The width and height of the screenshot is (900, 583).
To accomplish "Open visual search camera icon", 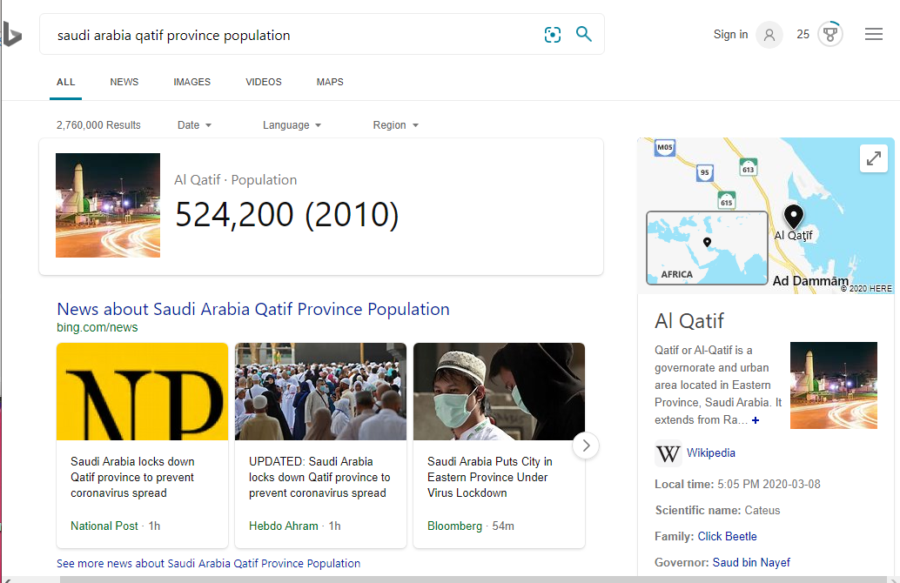I will [x=552, y=35].
